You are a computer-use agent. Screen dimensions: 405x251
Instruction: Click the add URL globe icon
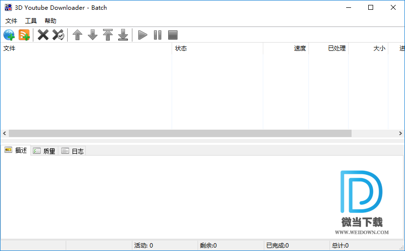(x=9, y=35)
